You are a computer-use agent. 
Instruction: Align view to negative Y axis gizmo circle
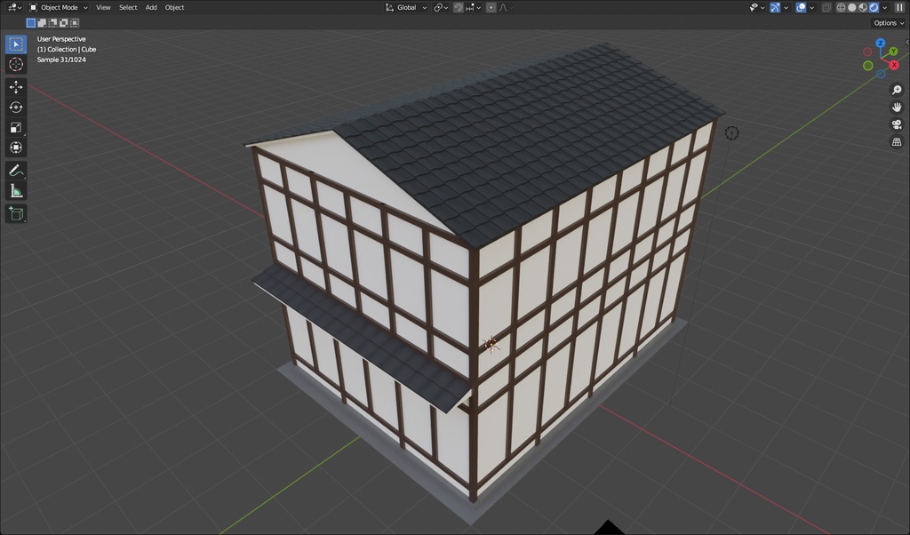coord(867,66)
